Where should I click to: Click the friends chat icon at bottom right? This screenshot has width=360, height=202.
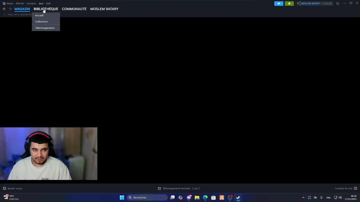(355, 189)
